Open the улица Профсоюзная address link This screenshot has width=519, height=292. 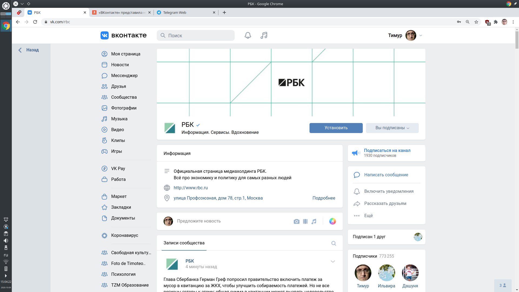(x=218, y=198)
